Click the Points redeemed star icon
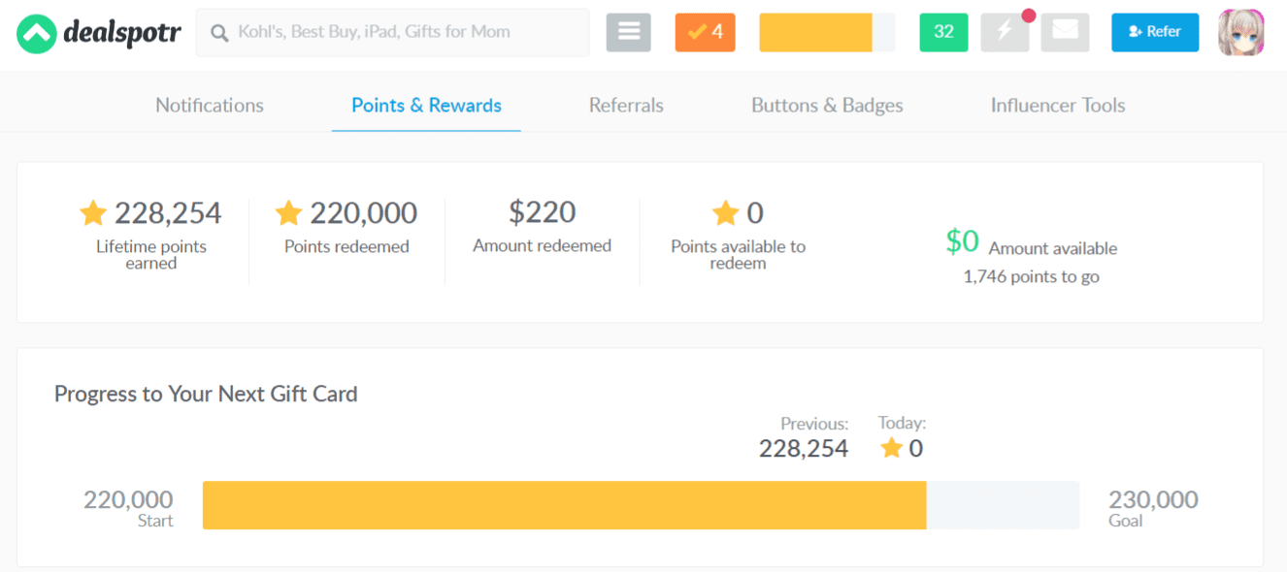 (x=288, y=212)
